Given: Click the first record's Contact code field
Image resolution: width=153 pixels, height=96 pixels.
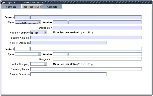Looking at the screenshot, I should tap(22, 17).
